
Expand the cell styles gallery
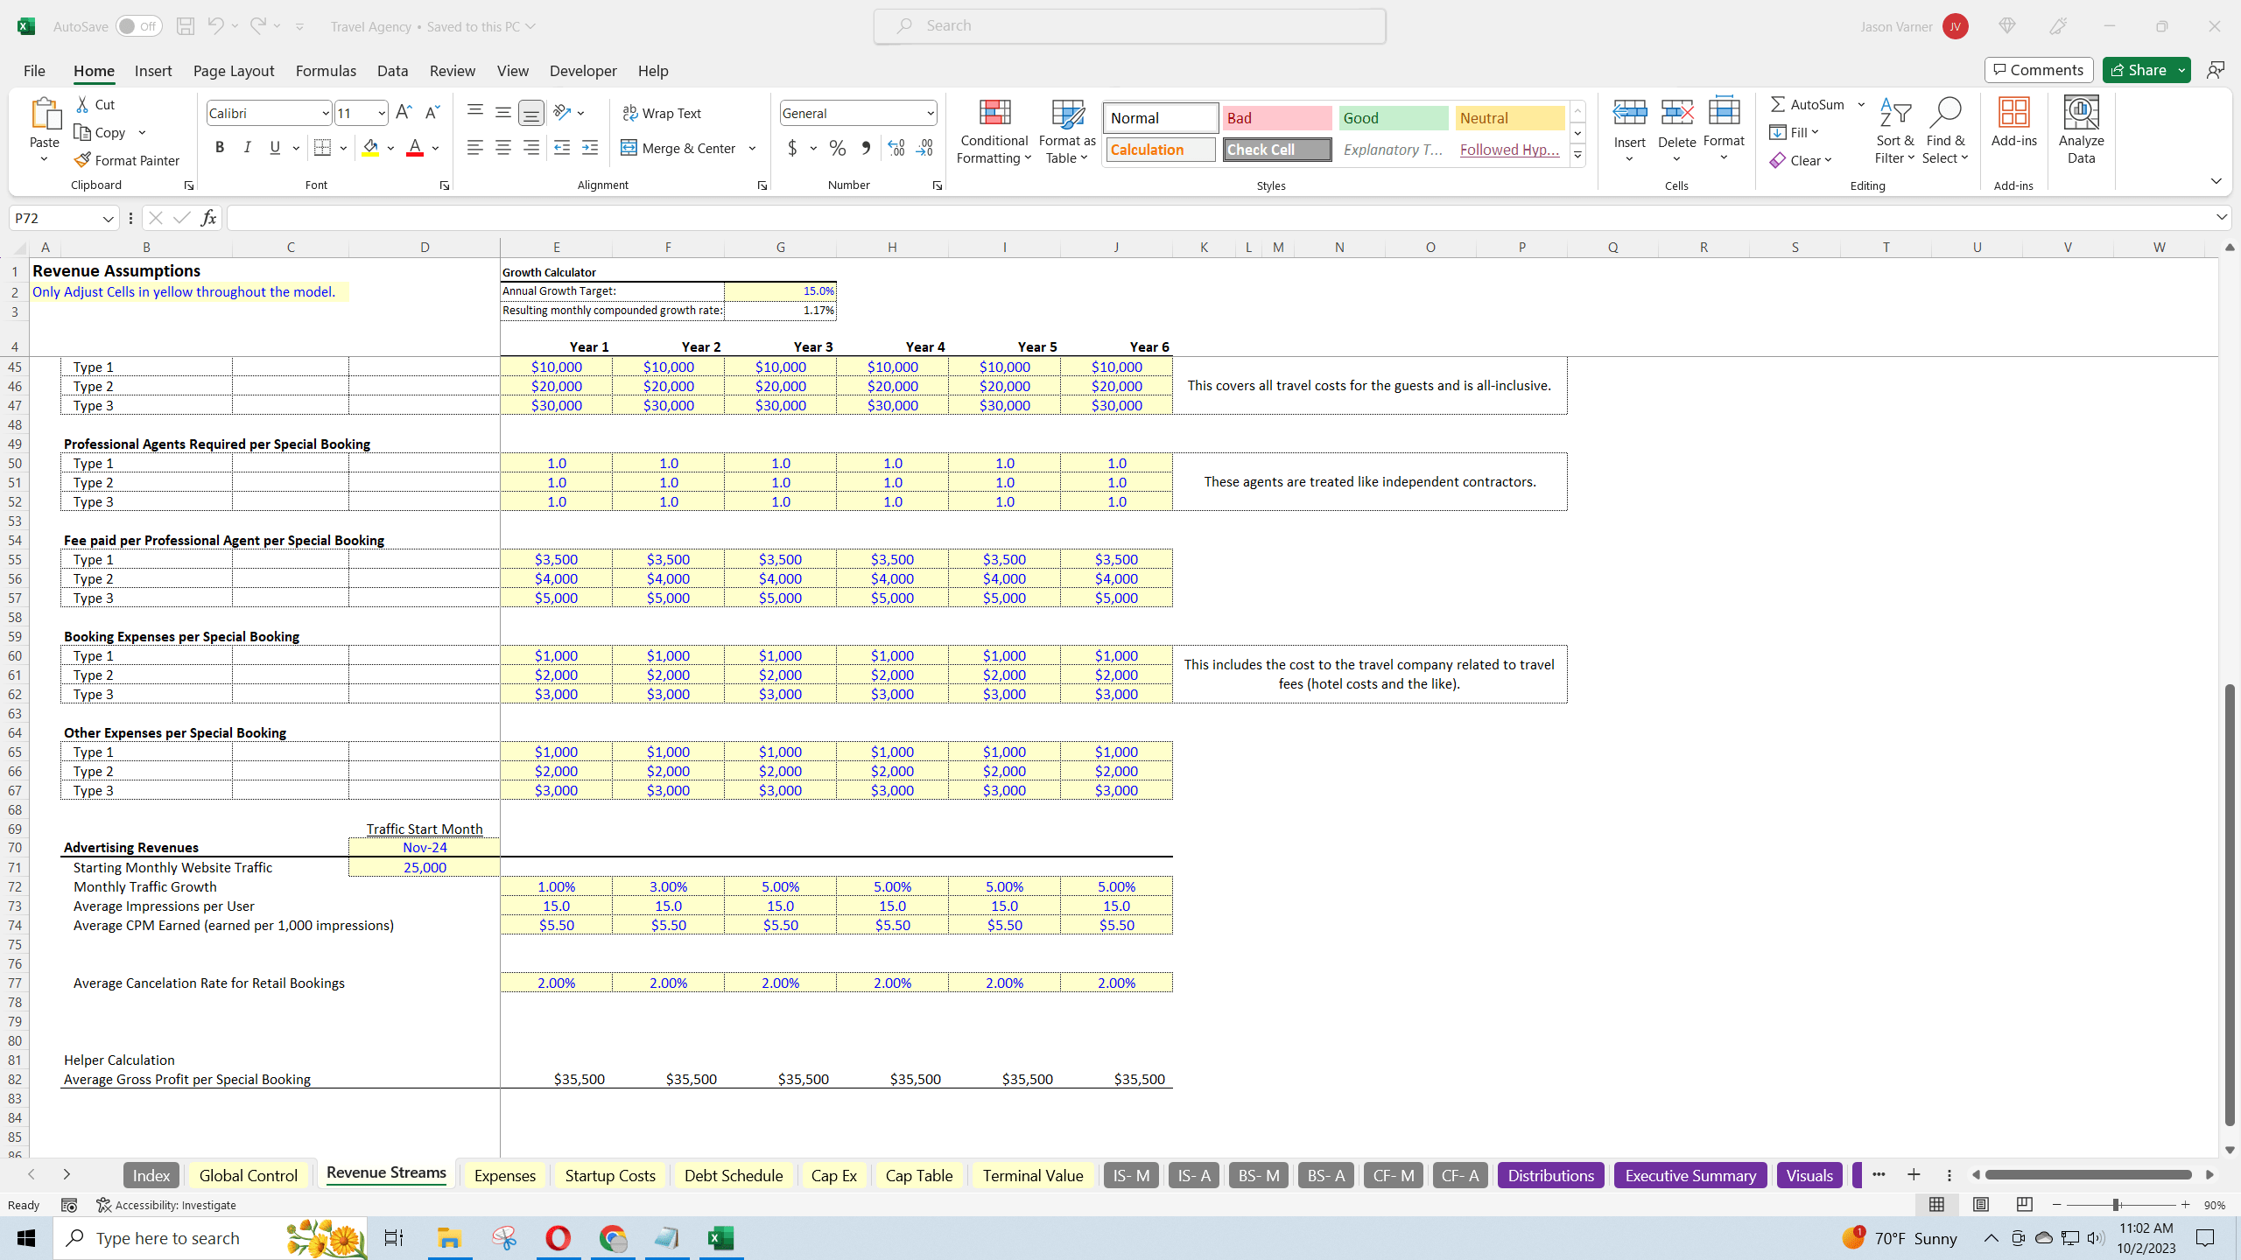(x=1577, y=155)
